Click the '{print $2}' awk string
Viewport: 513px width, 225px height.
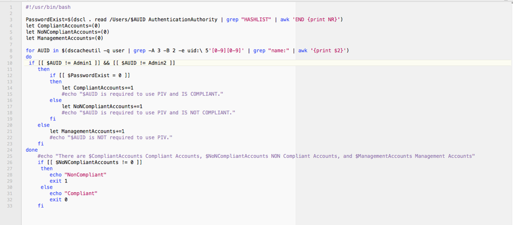pyautogui.click(x=328, y=50)
